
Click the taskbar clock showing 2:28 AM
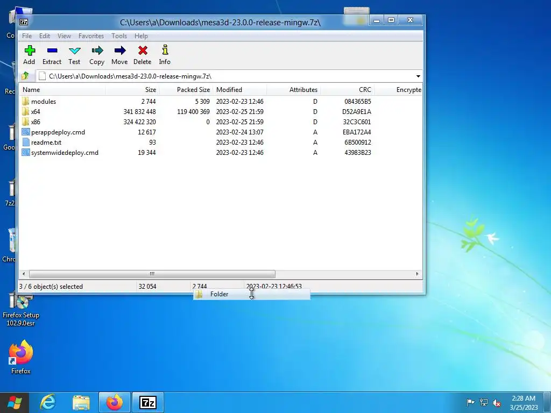tap(524, 403)
